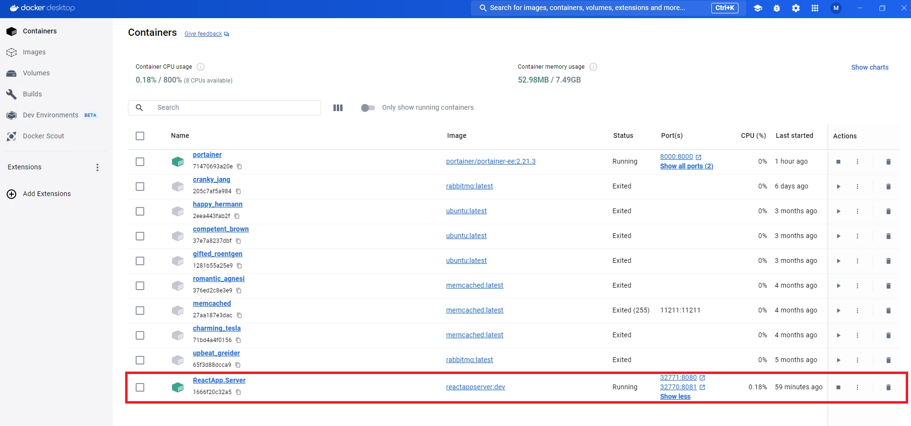Open the Learning Center graduation cap icon
The width and height of the screenshot is (911, 426).
[757, 8]
